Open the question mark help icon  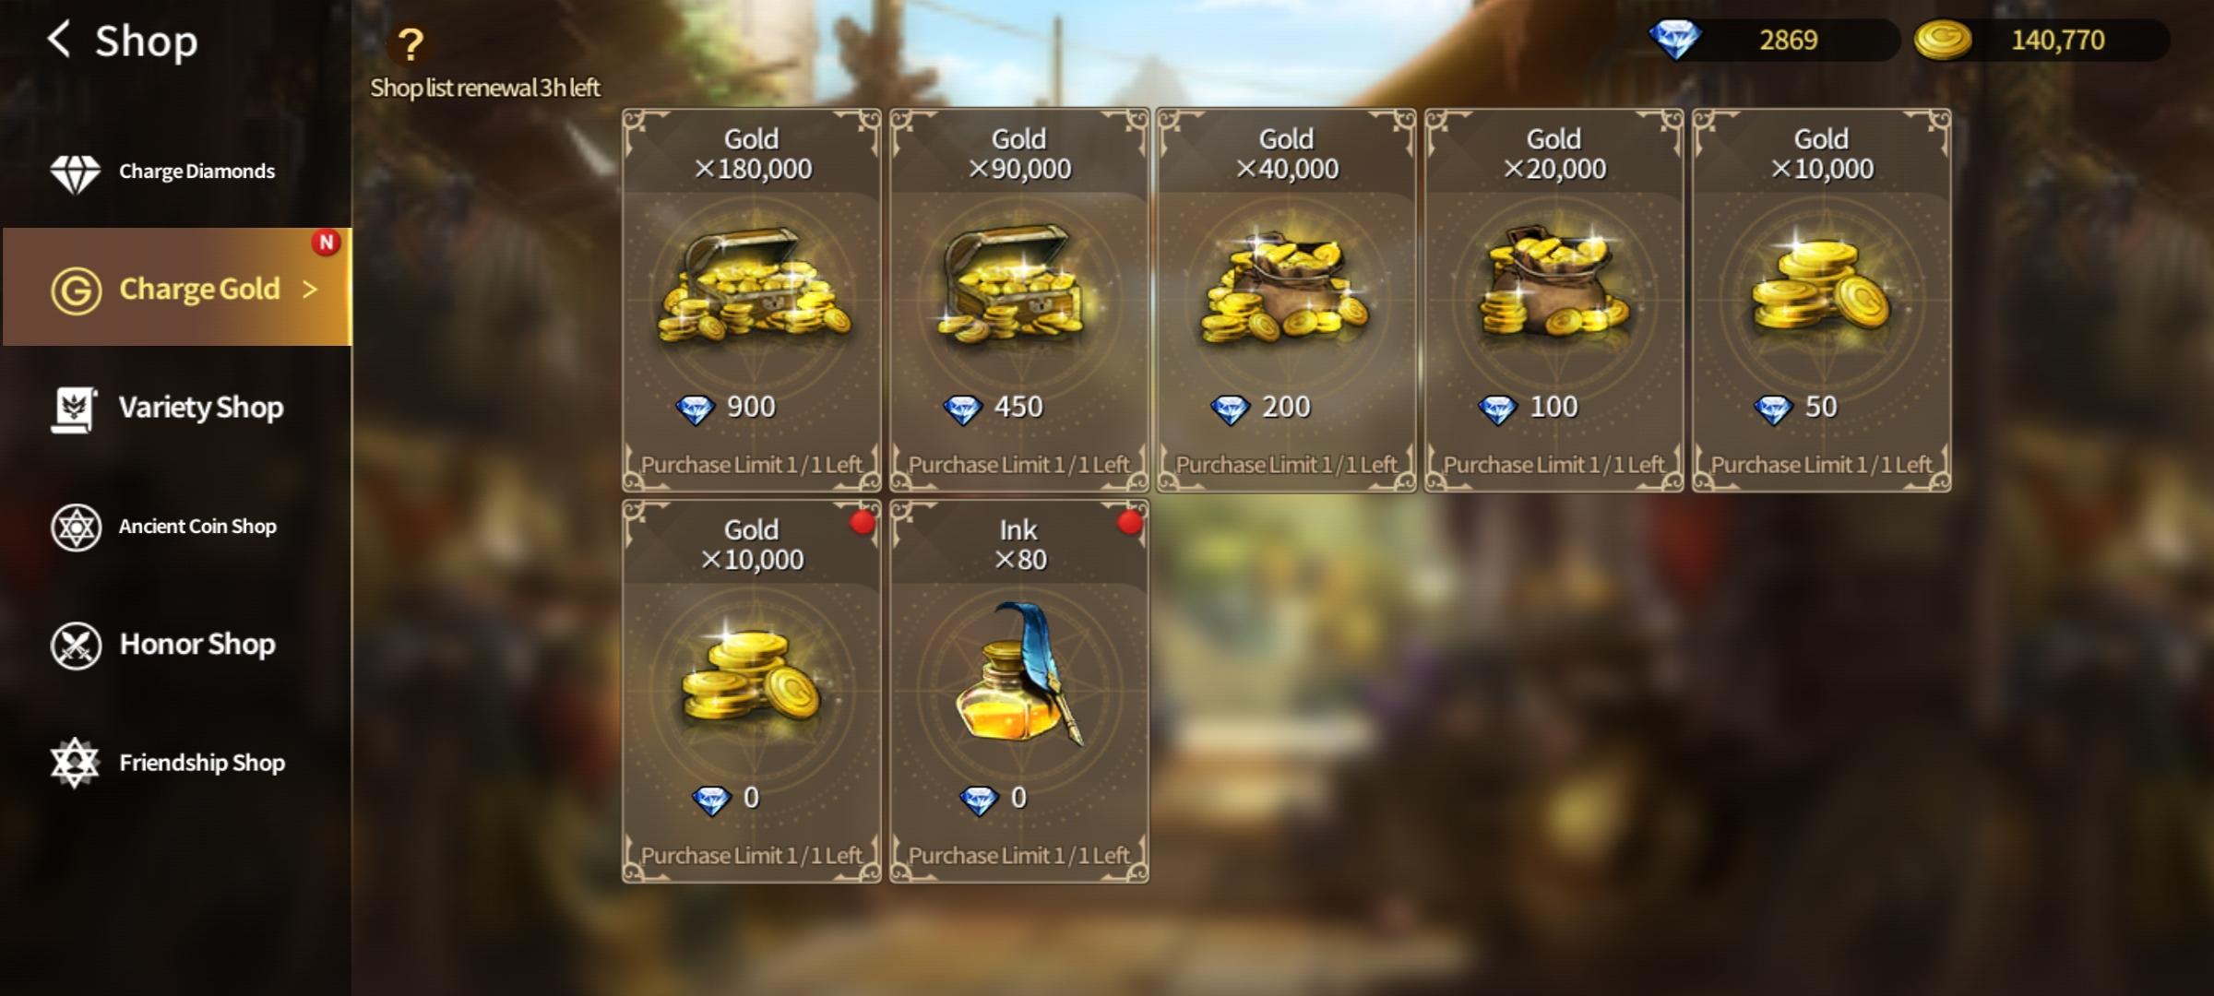pos(410,43)
